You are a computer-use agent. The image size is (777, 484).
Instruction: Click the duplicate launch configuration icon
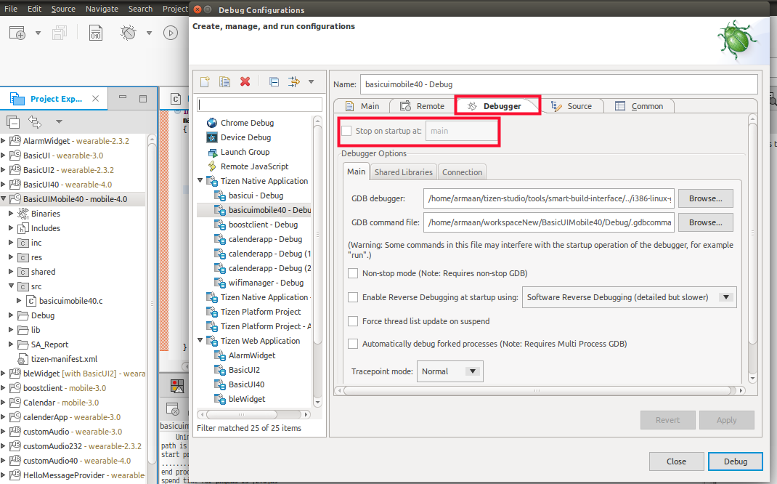tap(225, 81)
